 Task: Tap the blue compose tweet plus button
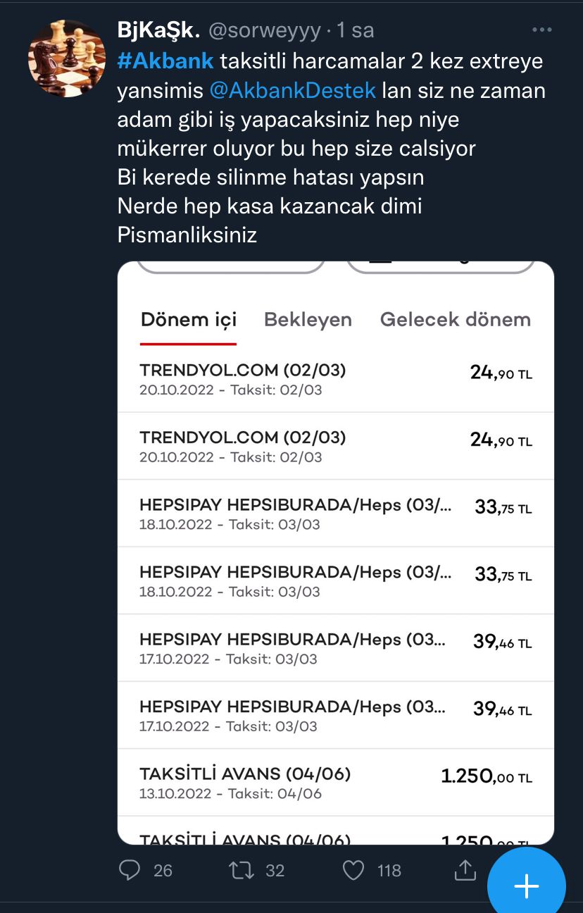[x=527, y=885]
